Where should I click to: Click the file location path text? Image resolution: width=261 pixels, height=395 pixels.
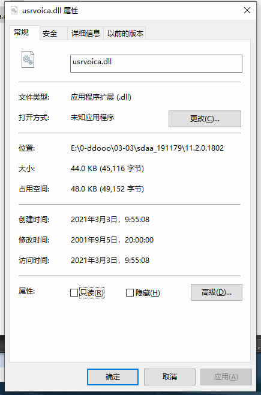pos(147,148)
